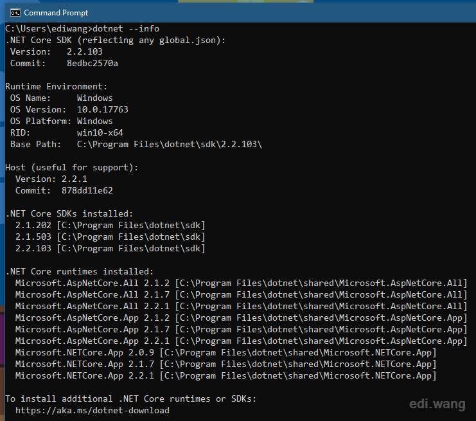Click the edi.wang watermark text
This screenshot has width=476, height=421.
coord(437,404)
